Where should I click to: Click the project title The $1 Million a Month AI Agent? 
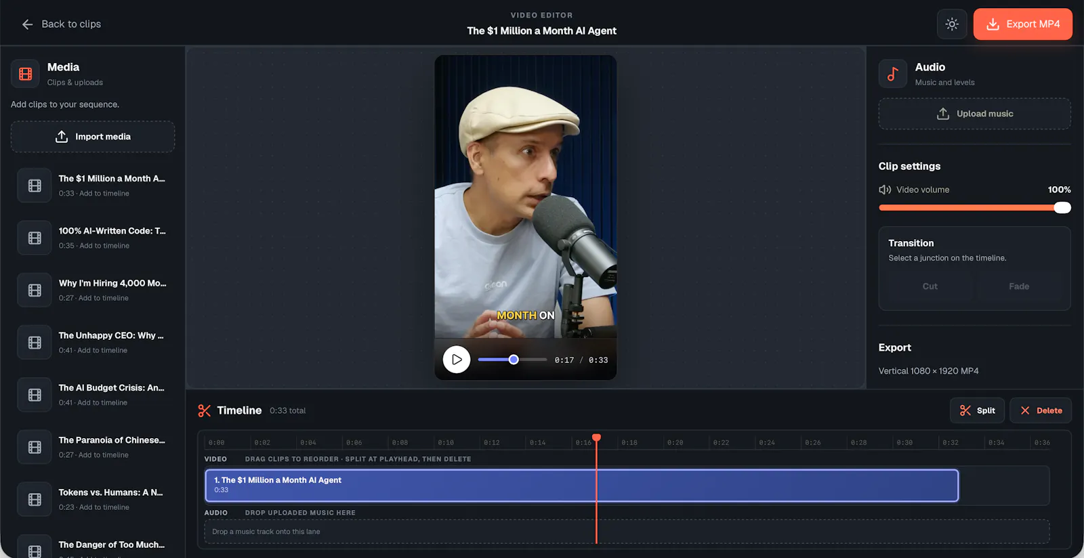coord(542,31)
